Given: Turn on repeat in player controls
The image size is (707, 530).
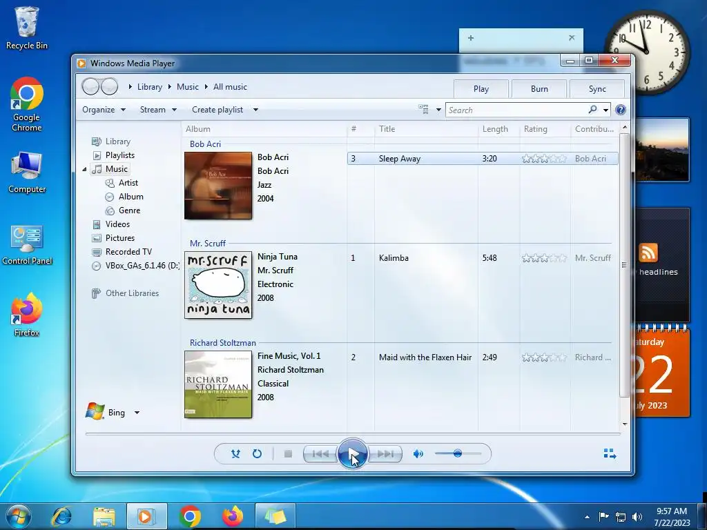Looking at the screenshot, I should [x=257, y=454].
